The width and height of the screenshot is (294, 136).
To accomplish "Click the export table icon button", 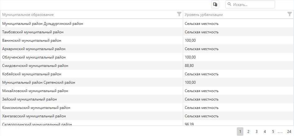I will tap(215, 4).
